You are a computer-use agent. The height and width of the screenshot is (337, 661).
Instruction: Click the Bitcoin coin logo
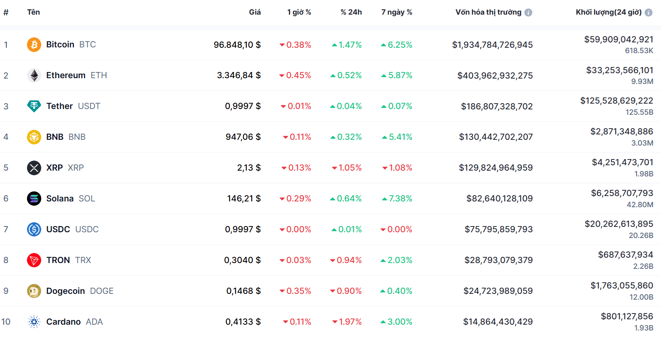coord(34,45)
